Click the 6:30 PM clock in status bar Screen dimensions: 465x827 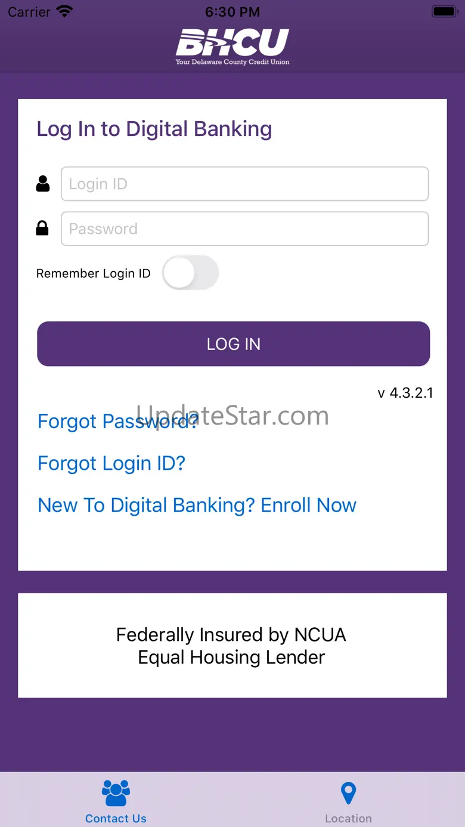click(232, 12)
